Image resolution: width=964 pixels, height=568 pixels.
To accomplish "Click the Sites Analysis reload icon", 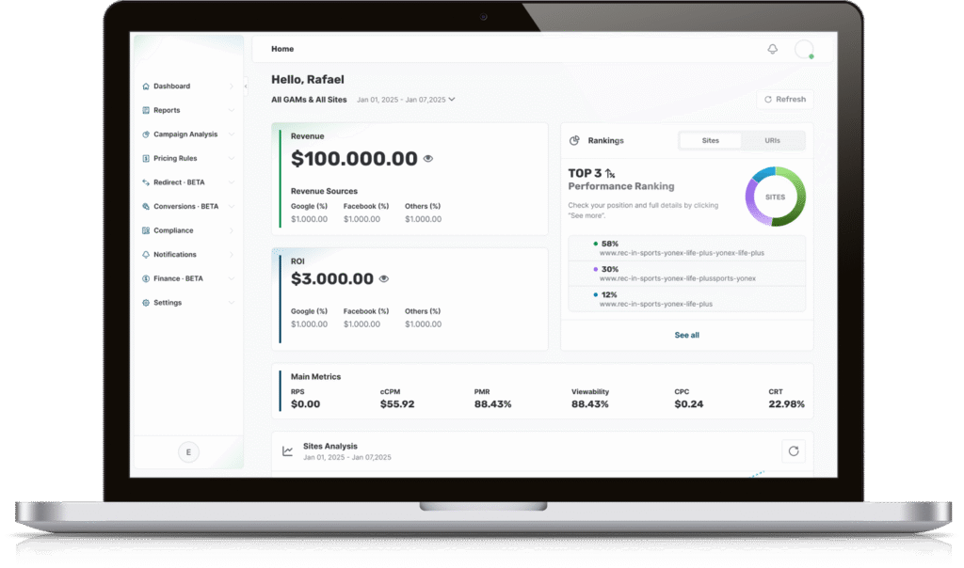I will pos(793,451).
